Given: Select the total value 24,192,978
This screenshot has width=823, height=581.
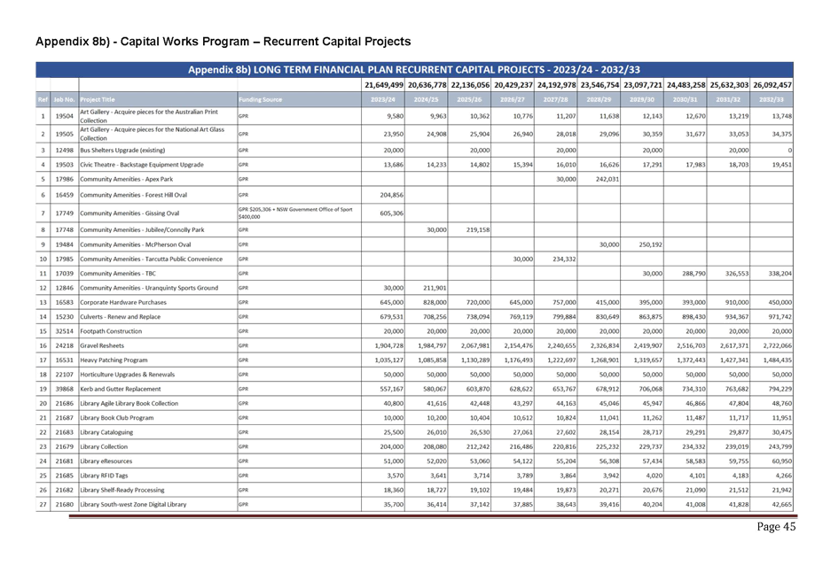Looking at the screenshot, I should click(x=556, y=85).
